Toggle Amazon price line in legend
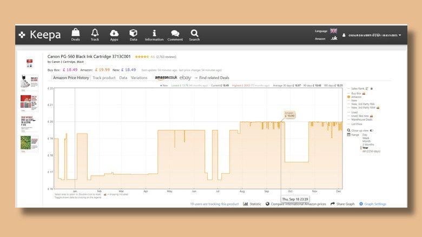Viewport: 422px width, 237px height. click(x=357, y=97)
